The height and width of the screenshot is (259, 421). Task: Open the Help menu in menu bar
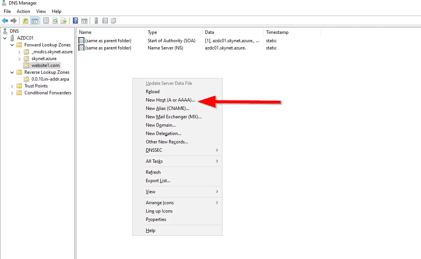coord(56,11)
